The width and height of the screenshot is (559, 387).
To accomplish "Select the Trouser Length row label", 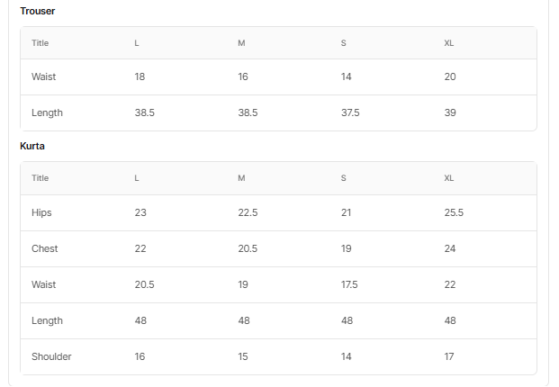I will [x=47, y=112].
